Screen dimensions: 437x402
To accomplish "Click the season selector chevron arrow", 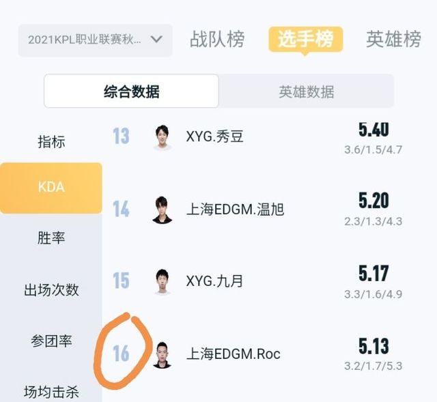I will [156, 39].
